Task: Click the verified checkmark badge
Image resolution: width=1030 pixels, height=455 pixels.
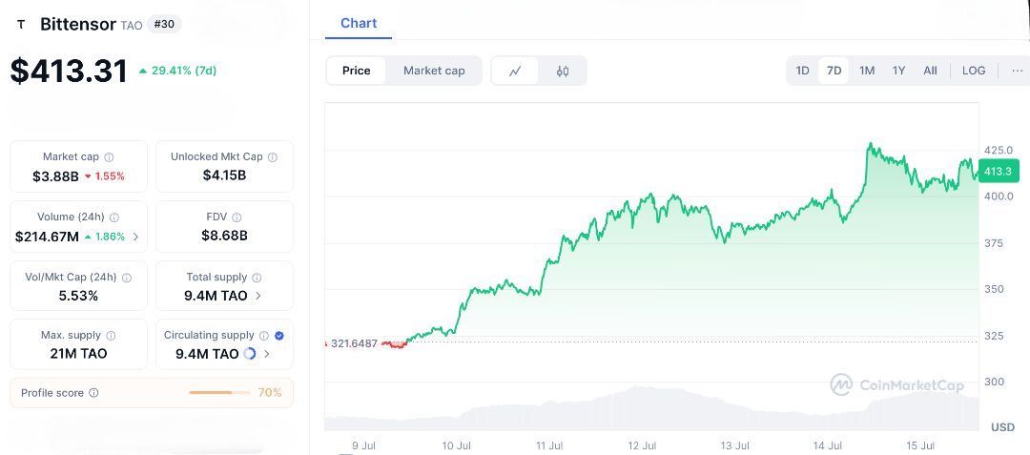Action: coord(279,336)
